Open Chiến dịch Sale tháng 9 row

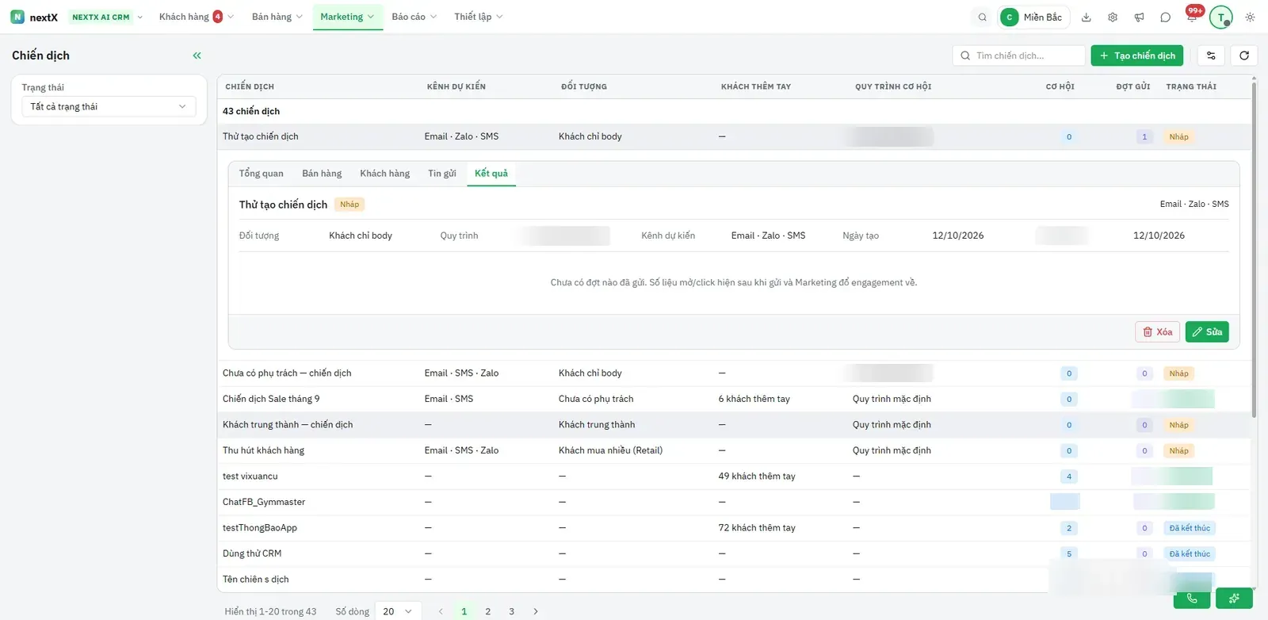coord(734,399)
